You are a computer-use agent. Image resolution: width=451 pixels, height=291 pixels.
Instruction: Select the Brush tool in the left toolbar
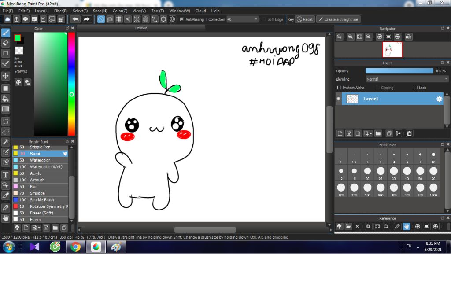5,33
